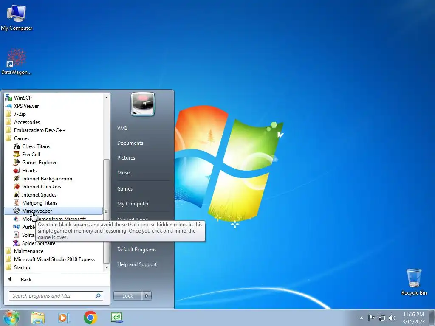435x326 pixels.
Task: Open Windows Media Player from the taskbar
Action: point(64,318)
